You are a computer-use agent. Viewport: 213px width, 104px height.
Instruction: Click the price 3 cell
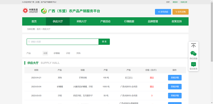(x=152, y=95)
